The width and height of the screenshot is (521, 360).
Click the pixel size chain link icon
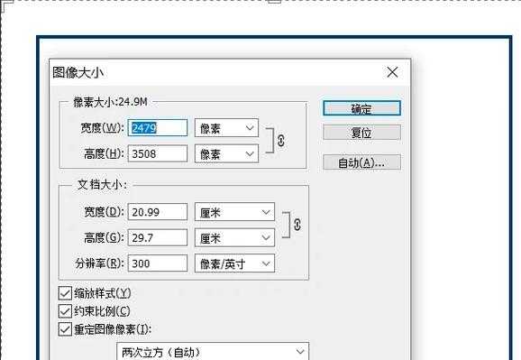[280, 141]
